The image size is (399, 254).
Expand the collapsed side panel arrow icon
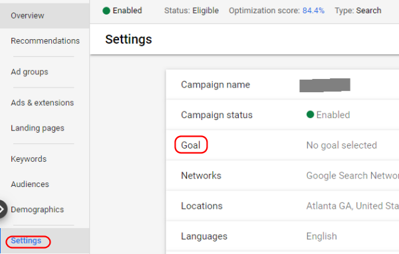[2, 209]
